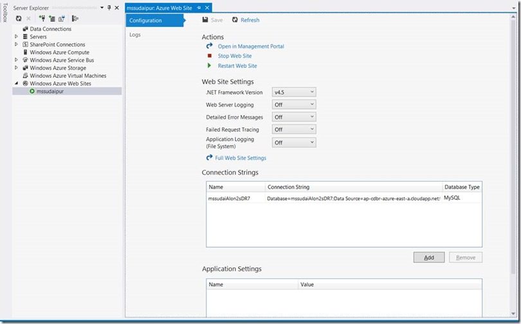Click the Stop Web Site link
The height and width of the screenshot is (324, 521).
click(235, 56)
